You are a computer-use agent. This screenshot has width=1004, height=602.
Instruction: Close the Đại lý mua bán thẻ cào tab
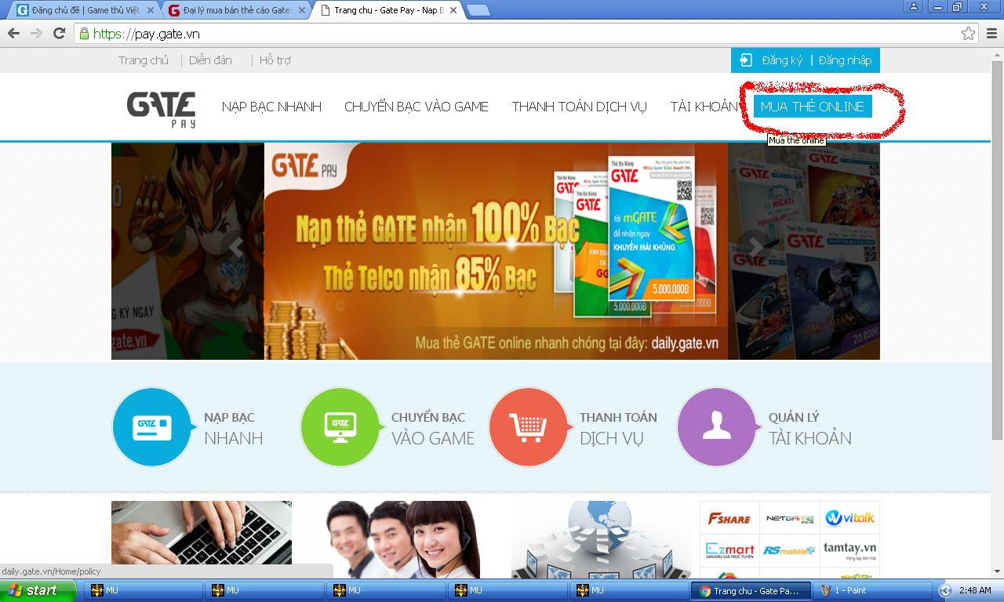point(302,10)
